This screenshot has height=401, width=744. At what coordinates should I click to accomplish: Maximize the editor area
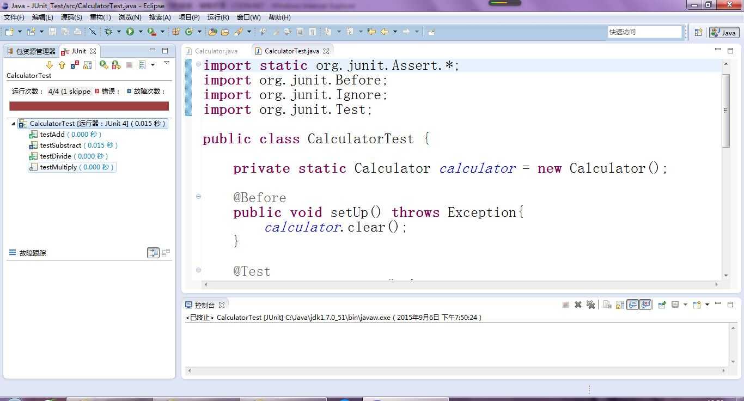click(x=730, y=51)
